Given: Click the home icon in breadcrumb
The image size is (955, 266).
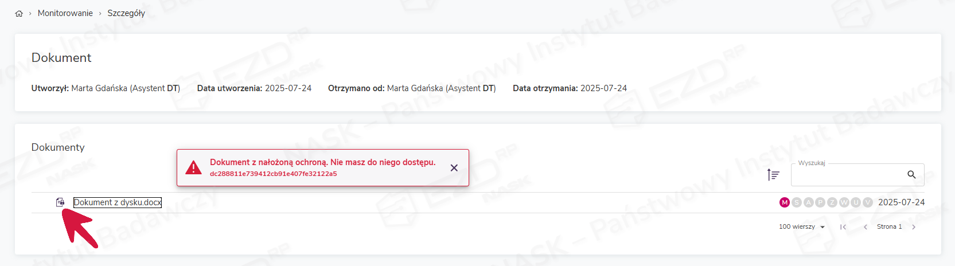Looking at the screenshot, I should click(19, 14).
